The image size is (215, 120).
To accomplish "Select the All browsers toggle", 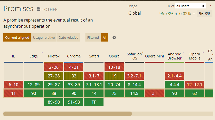I will (105, 37).
